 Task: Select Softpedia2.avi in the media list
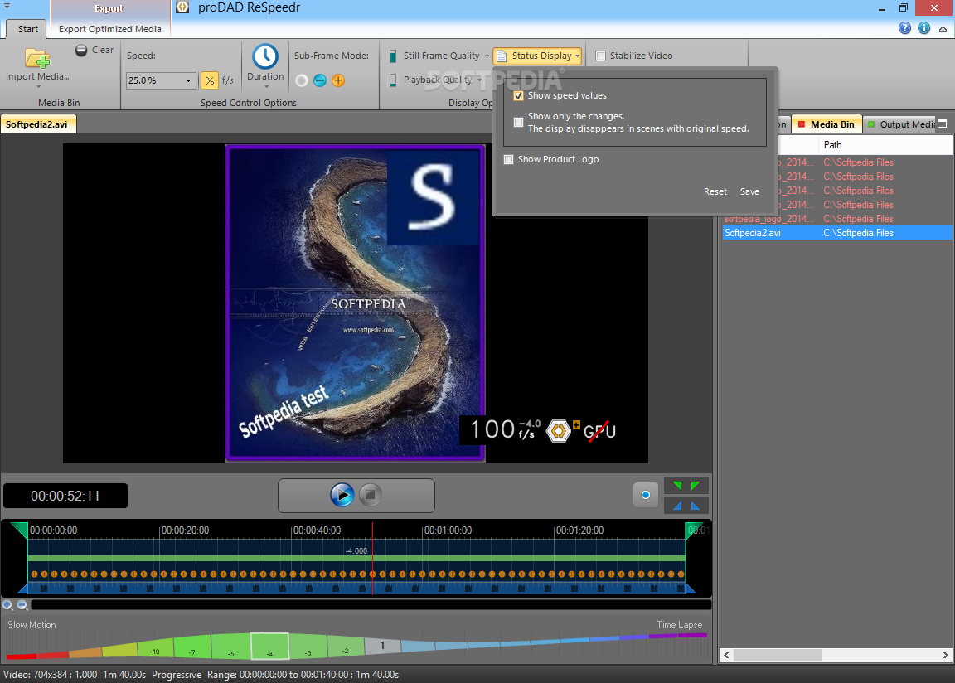click(836, 233)
